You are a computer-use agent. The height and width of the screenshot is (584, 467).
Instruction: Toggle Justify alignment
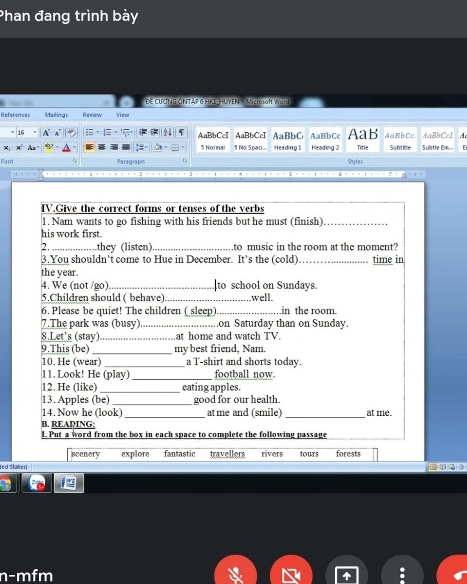point(126,147)
